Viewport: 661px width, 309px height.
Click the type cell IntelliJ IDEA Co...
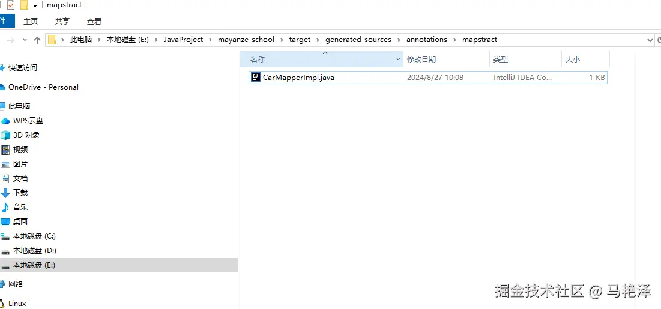click(x=522, y=77)
